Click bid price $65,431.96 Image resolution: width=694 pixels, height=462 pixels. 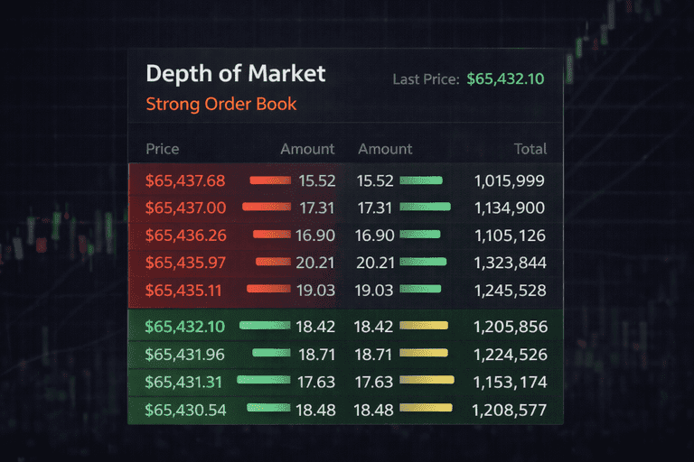click(x=184, y=355)
